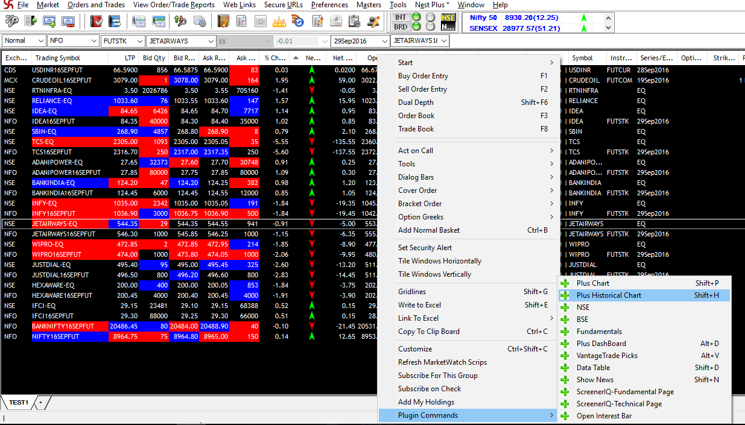The width and height of the screenshot is (745, 425).
Task: Click the Nifty 50 index value
Action: (x=531, y=18)
